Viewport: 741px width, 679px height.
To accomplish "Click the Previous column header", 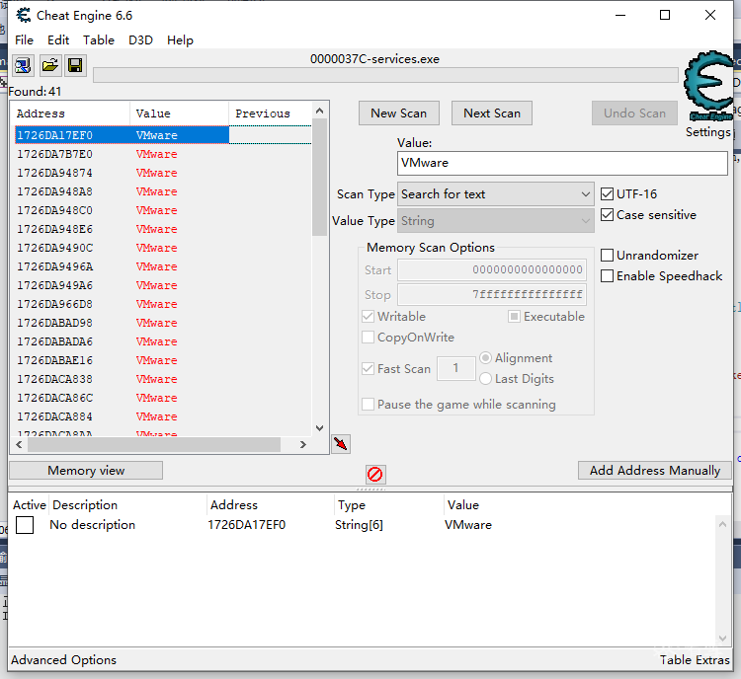I will pos(271,113).
